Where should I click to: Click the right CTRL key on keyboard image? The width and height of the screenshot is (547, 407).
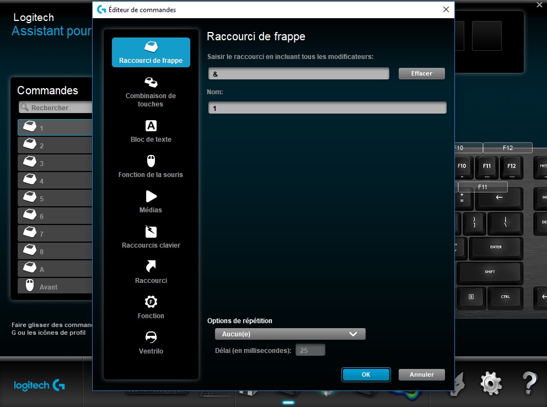(x=505, y=297)
